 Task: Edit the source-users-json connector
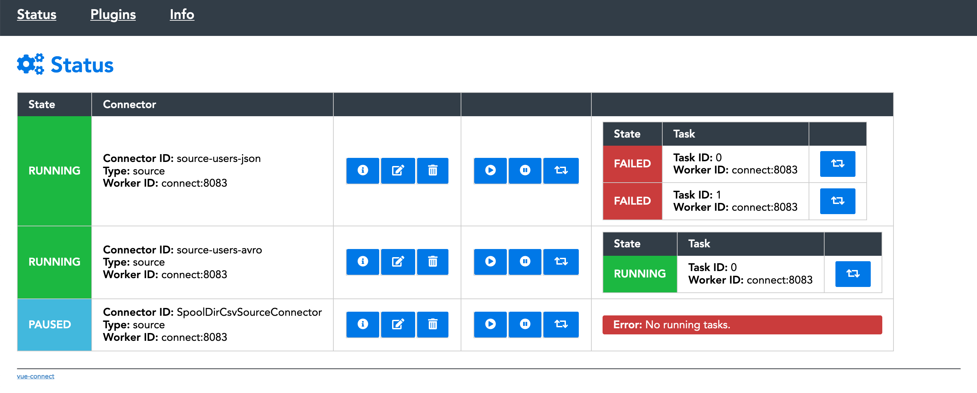pos(398,170)
